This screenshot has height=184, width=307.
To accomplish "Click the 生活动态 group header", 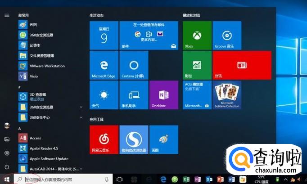I will pyautogui.click(x=96, y=15).
